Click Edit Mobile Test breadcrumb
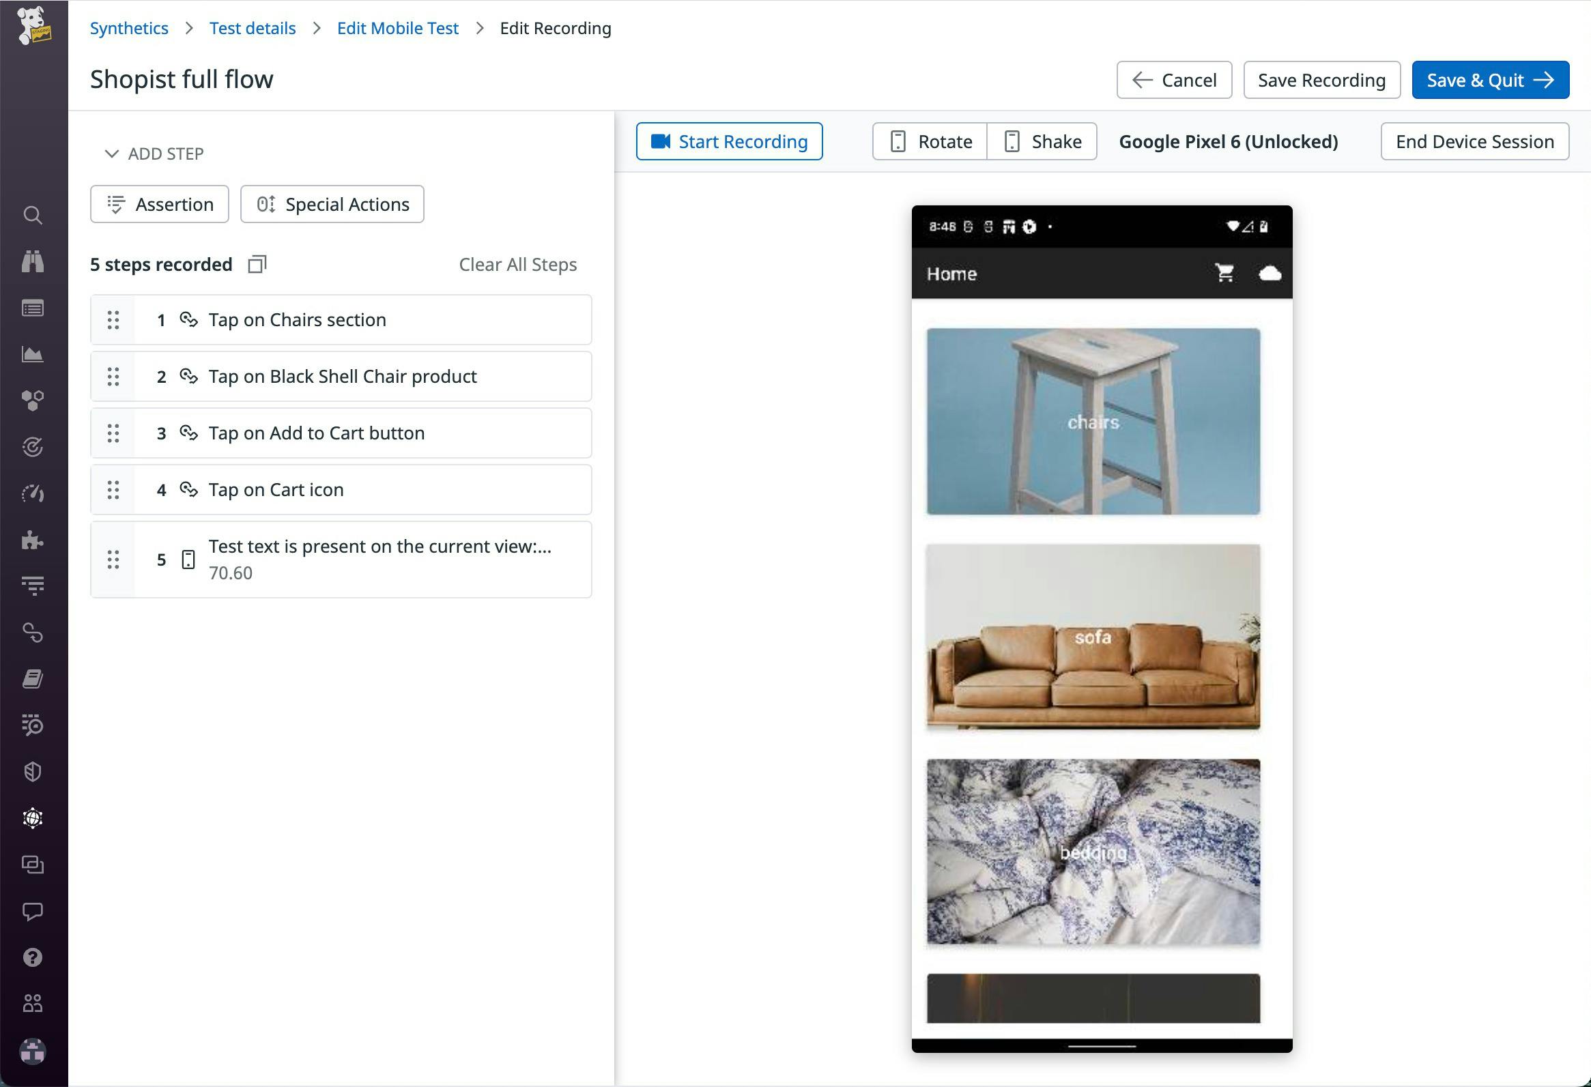The width and height of the screenshot is (1591, 1087). coord(399,28)
